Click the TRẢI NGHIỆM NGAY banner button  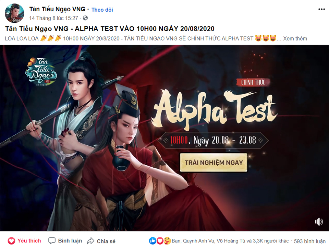[214, 163]
